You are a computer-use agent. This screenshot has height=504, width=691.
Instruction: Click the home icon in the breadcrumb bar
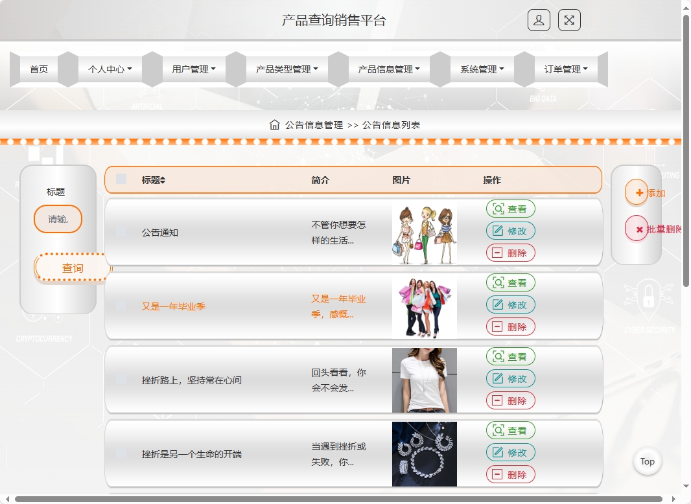(x=274, y=124)
